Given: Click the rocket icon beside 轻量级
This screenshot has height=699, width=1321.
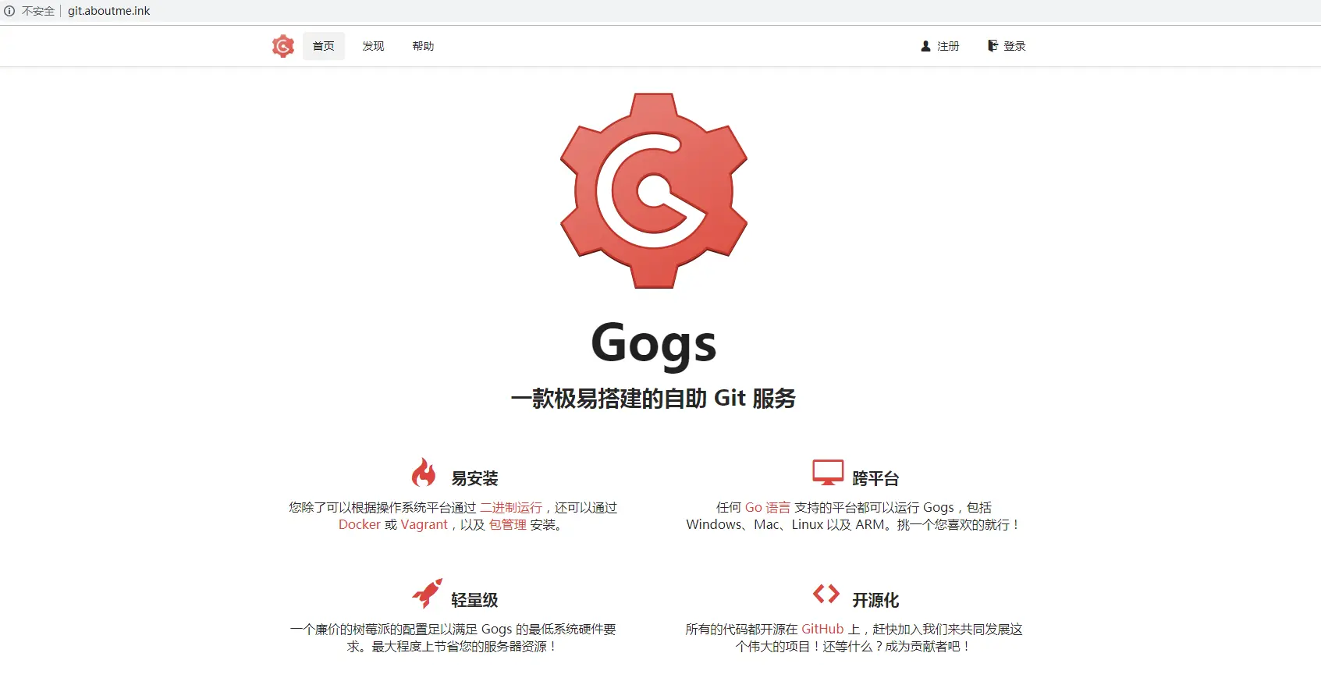Looking at the screenshot, I should 427,594.
